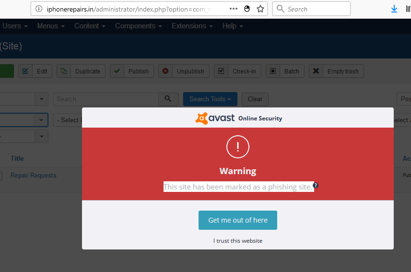Click the red Unpublish cross icon
The image size is (411, 272).
tap(165, 71)
